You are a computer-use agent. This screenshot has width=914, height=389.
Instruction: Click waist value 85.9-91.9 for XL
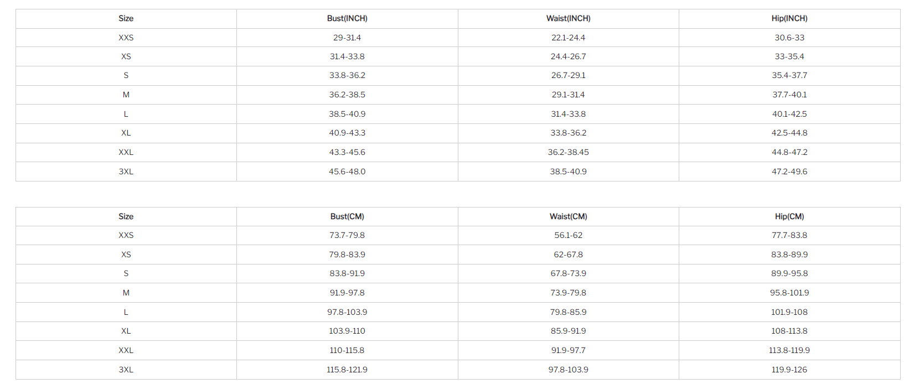point(568,331)
